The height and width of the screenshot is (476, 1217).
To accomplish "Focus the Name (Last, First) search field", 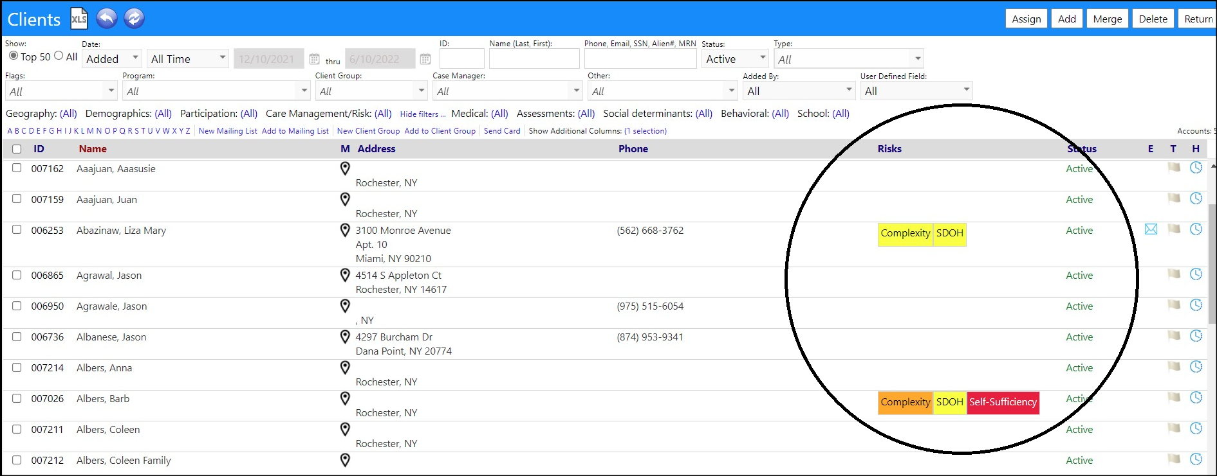I will (534, 58).
